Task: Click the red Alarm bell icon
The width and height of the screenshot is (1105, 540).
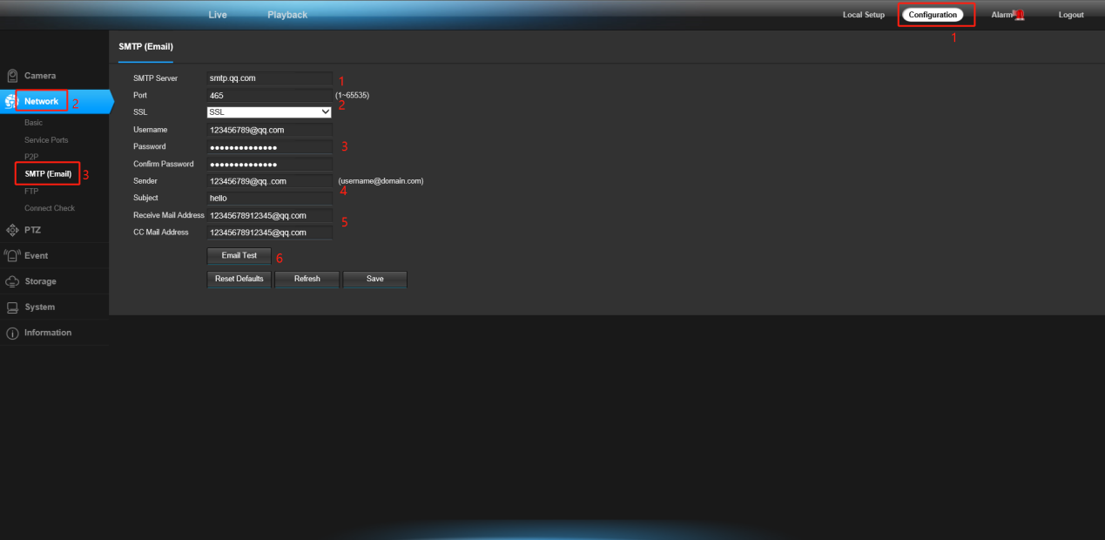Action: (1019, 15)
